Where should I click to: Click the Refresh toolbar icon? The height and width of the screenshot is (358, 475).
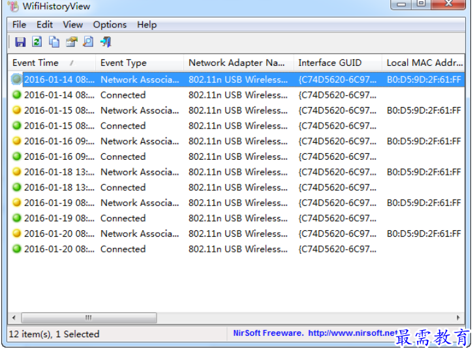pyautogui.click(x=37, y=42)
